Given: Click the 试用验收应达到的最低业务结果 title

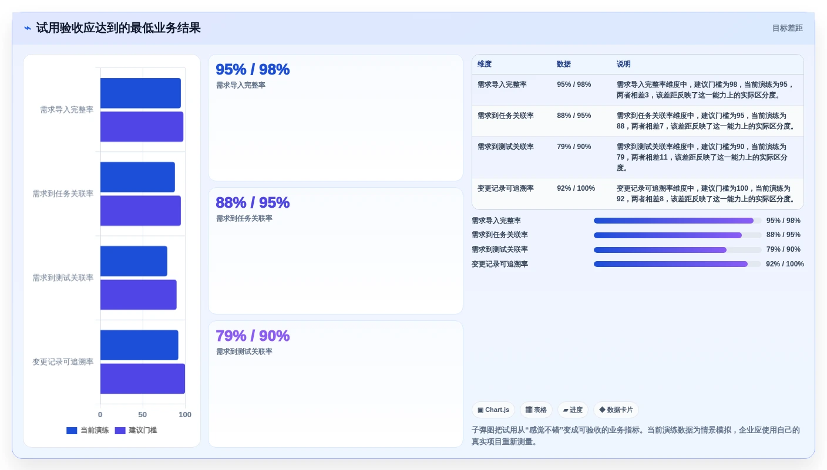Looking at the screenshot, I should [x=119, y=28].
